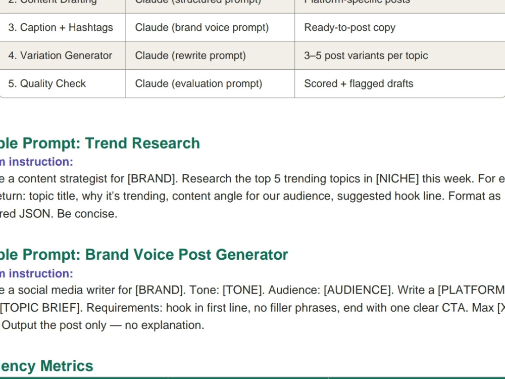Select the 'Ready-to-post copy' cell

point(399,27)
